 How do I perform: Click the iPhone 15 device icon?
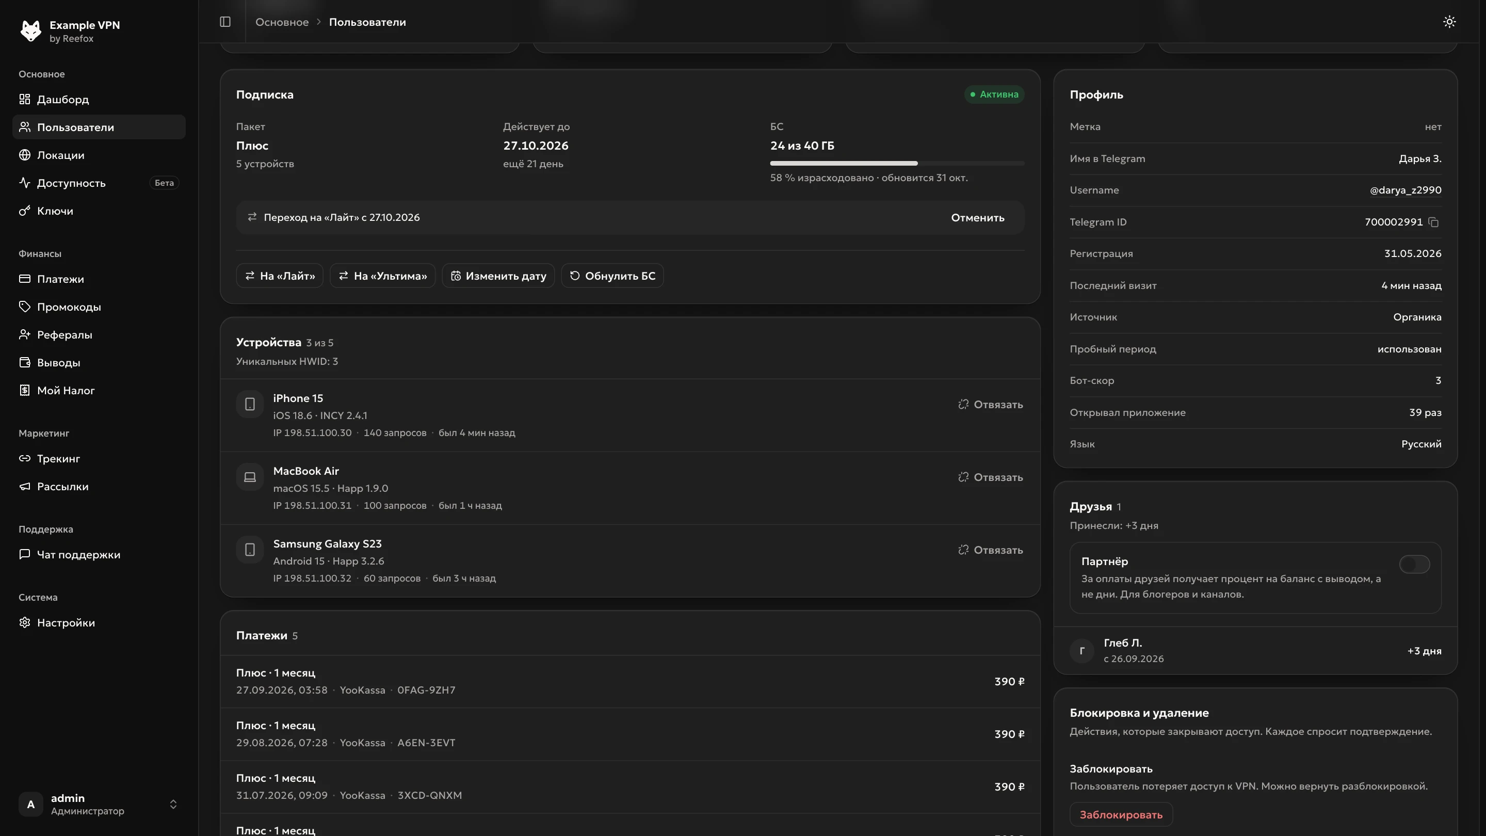coord(250,405)
